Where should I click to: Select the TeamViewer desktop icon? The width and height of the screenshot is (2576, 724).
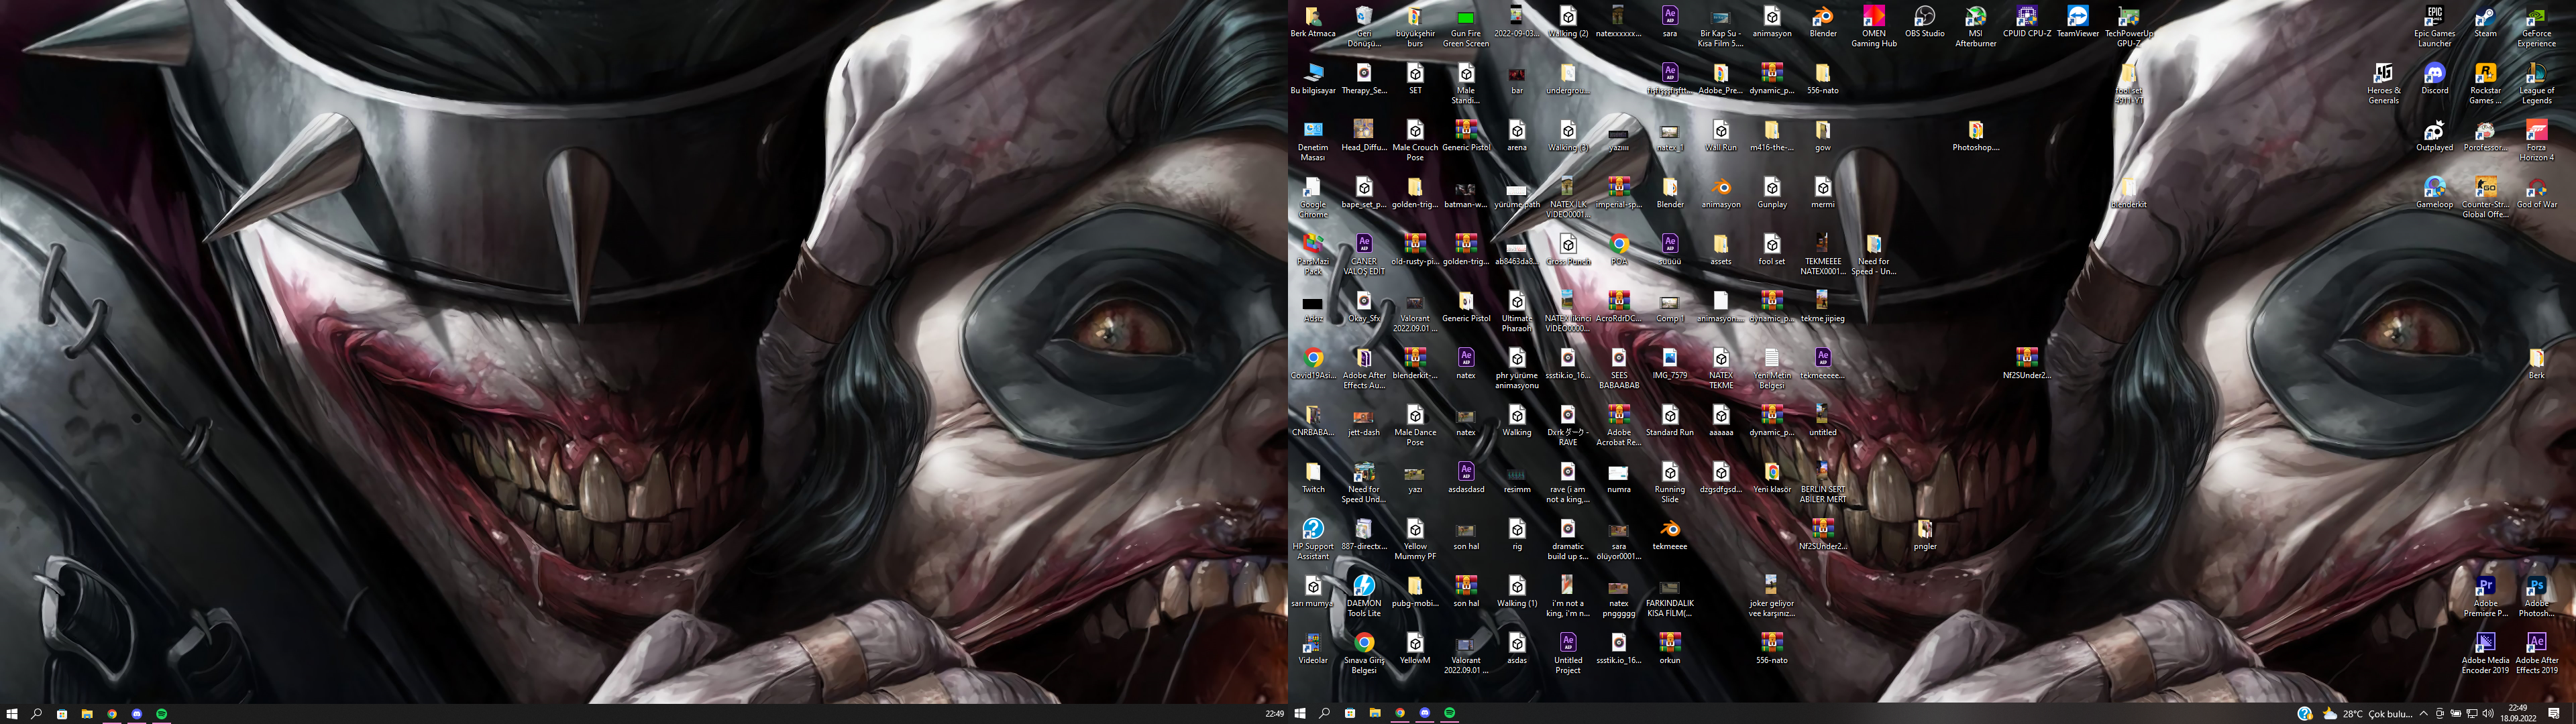point(2077,22)
